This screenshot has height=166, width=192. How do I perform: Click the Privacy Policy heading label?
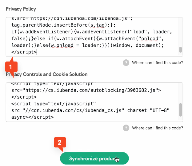pyautogui.click(x=21, y=9)
